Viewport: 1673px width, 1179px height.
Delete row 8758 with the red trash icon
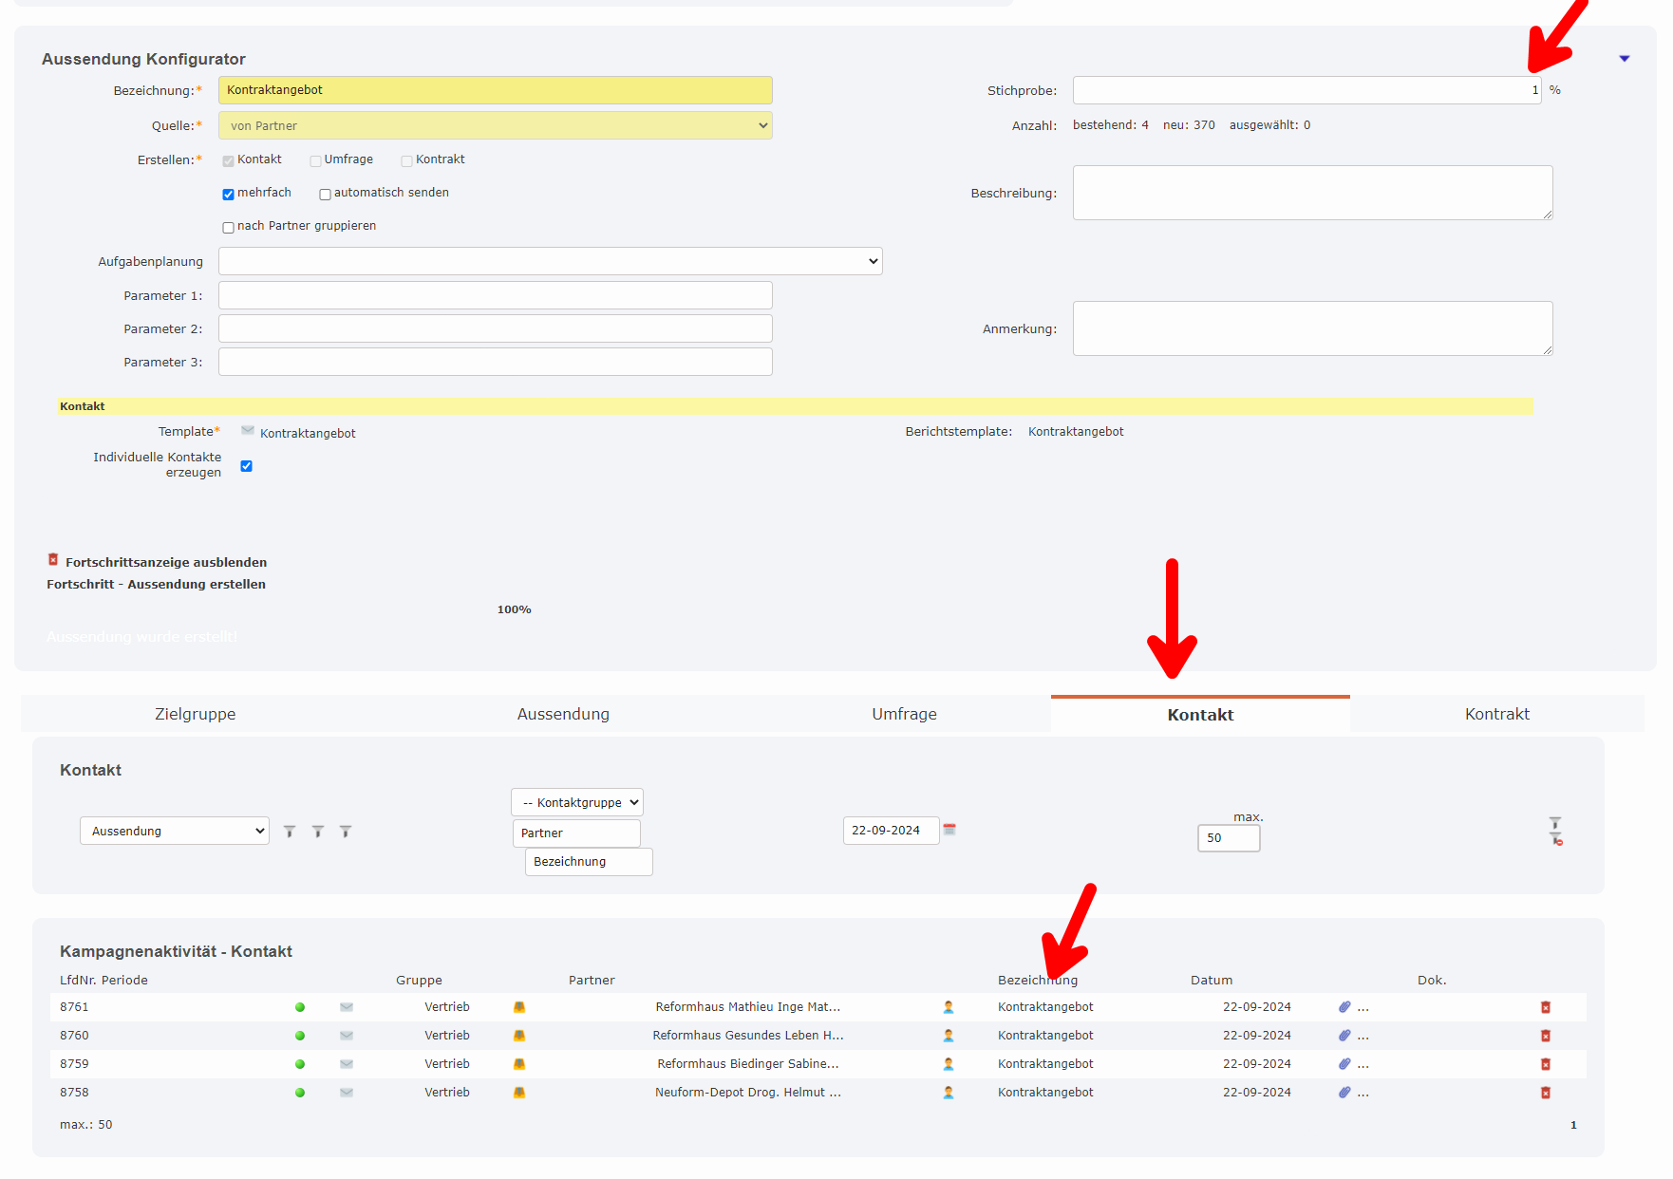click(x=1546, y=1092)
